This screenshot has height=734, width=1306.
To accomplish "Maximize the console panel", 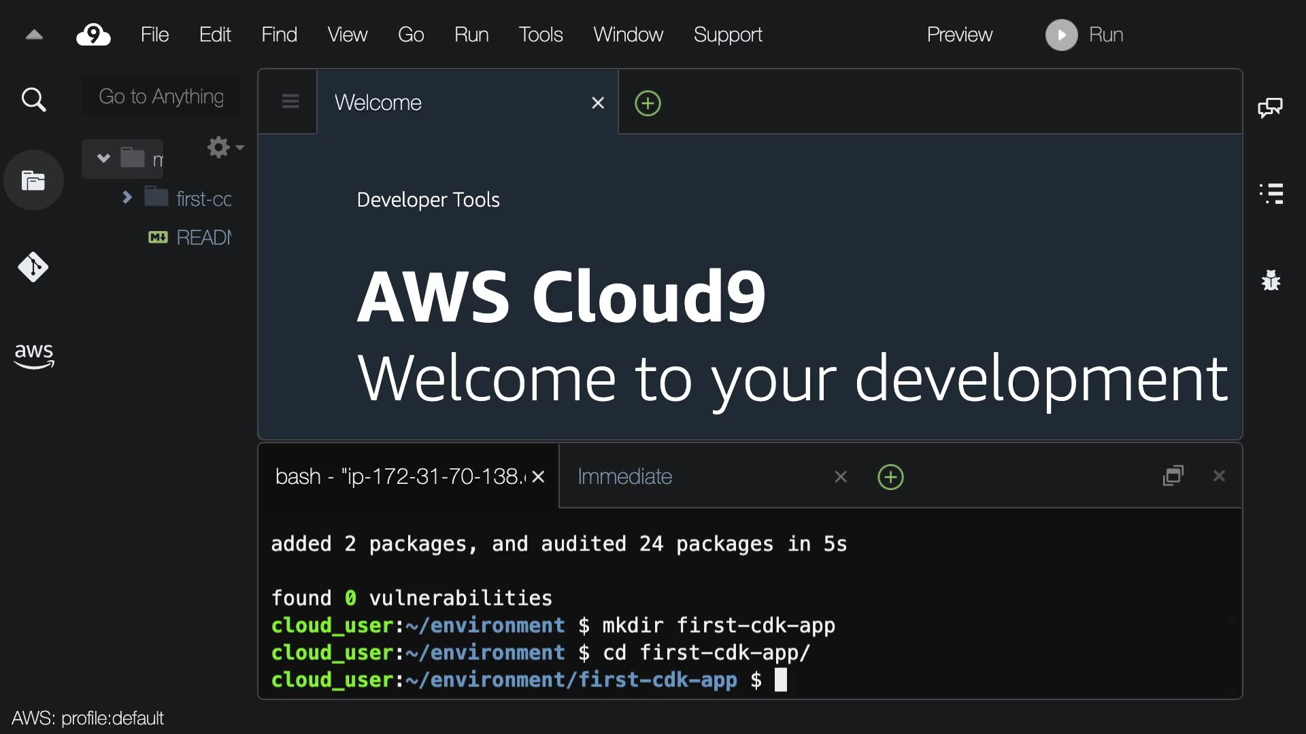I will (x=1173, y=476).
